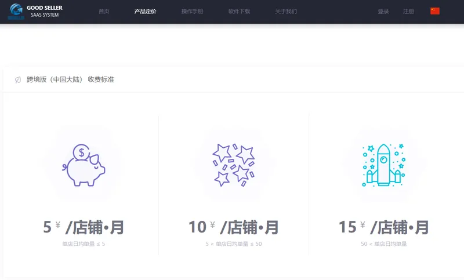The image size is (464, 280).
Task: Click the 登录 link
Action: [383, 12]
